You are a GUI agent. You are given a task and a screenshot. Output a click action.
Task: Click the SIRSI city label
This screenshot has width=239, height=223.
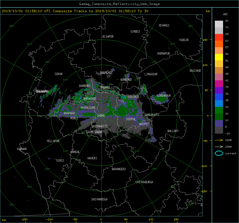pyautogui.click(x=60, y=161)
